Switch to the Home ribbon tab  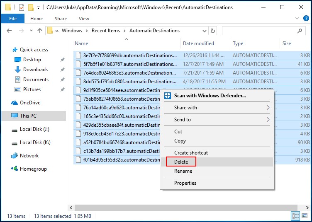[37, 19]
